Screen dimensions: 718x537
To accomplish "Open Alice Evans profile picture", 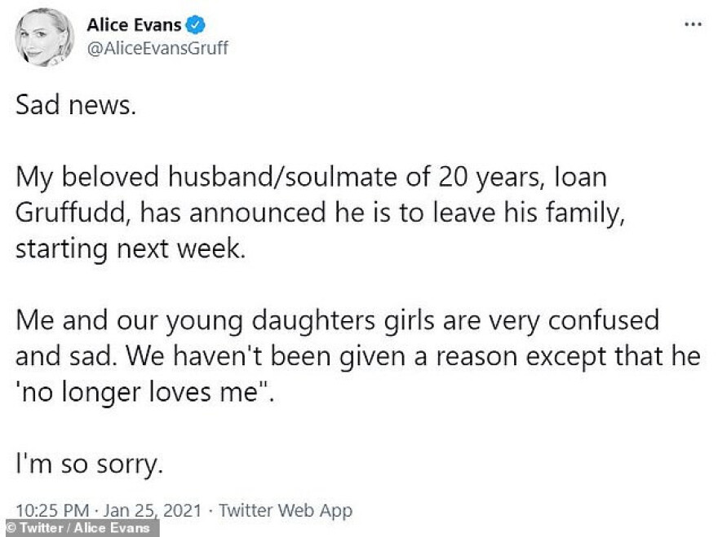I will click(x=44, y=37).
